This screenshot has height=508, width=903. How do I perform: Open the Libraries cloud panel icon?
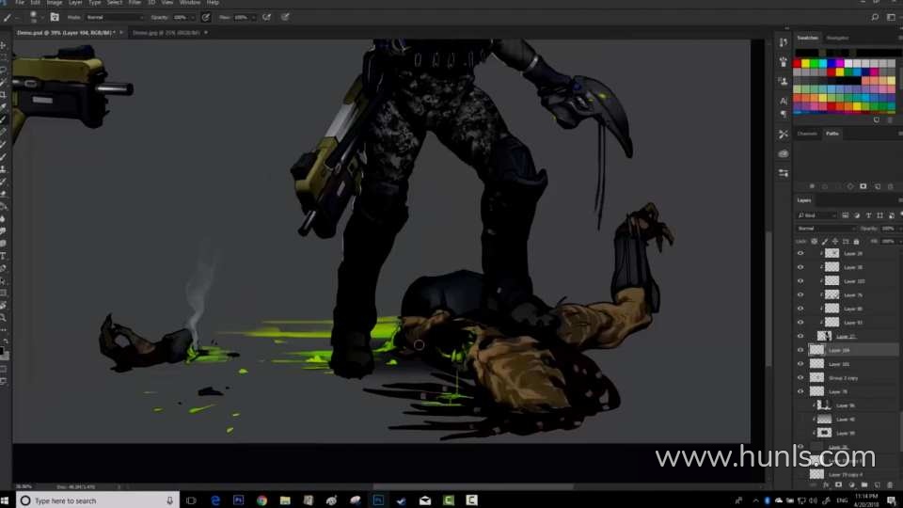[x=784, y=153]
